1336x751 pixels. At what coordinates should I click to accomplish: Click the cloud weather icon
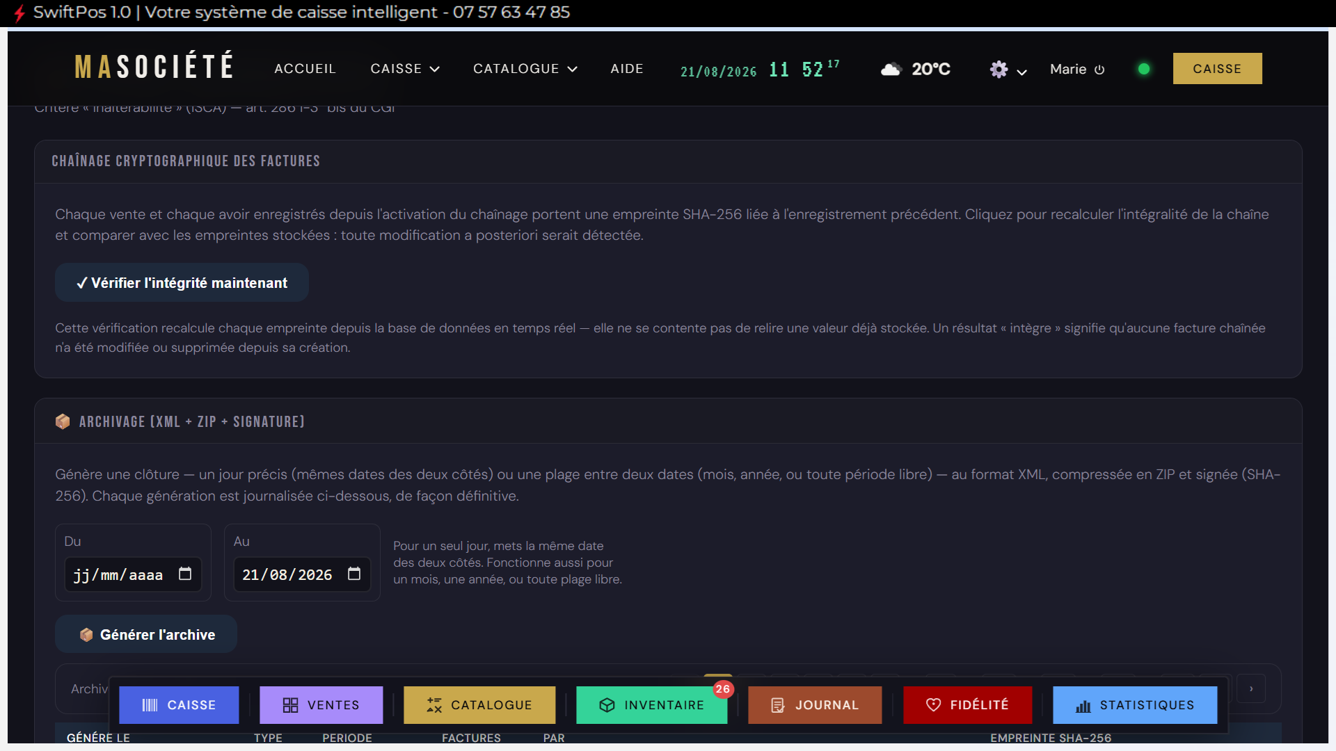[891, 69]
